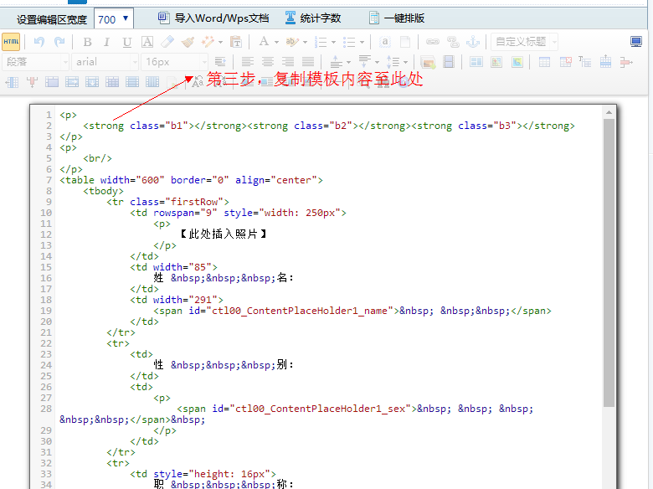Click the eraser clear-format icon
Image resolution: width=653 pixels, height=489 pixels.
click(x=167, y=42)
